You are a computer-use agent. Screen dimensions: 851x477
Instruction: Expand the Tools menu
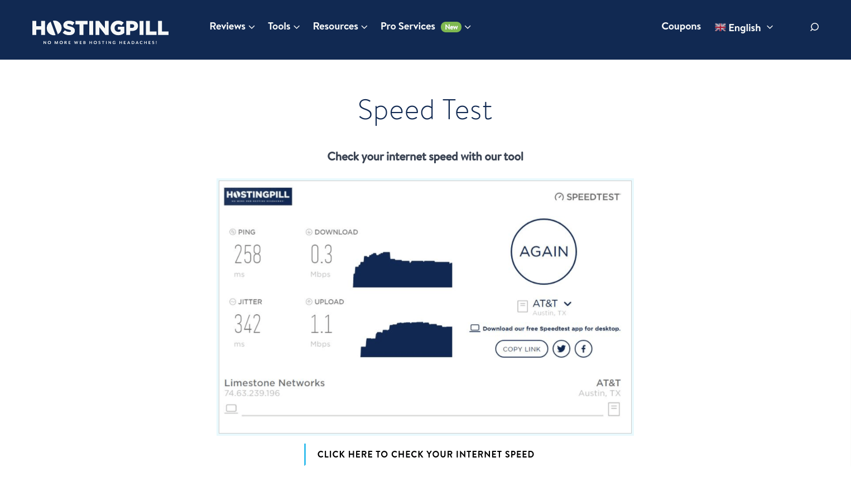tap(283, 26)
